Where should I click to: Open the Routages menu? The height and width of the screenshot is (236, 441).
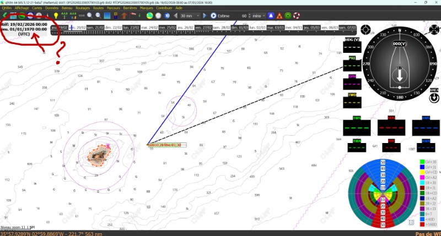tap(83, 8)
